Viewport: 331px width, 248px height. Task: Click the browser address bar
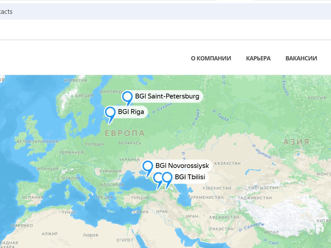point(162,12)
